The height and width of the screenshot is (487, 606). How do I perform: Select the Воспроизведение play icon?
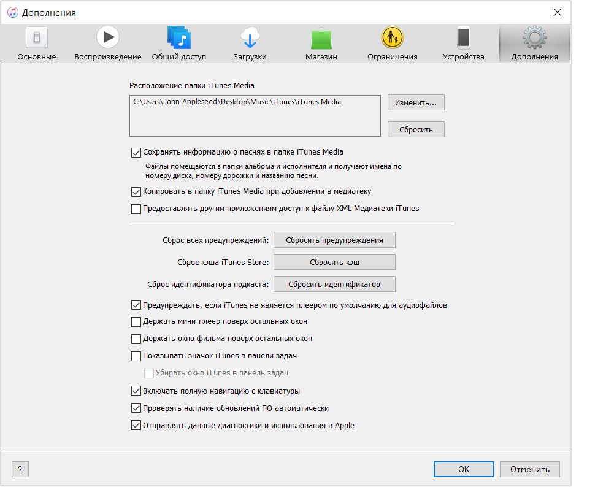108,38
